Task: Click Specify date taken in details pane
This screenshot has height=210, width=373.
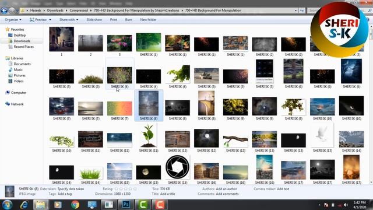Action: pos(71,189)
